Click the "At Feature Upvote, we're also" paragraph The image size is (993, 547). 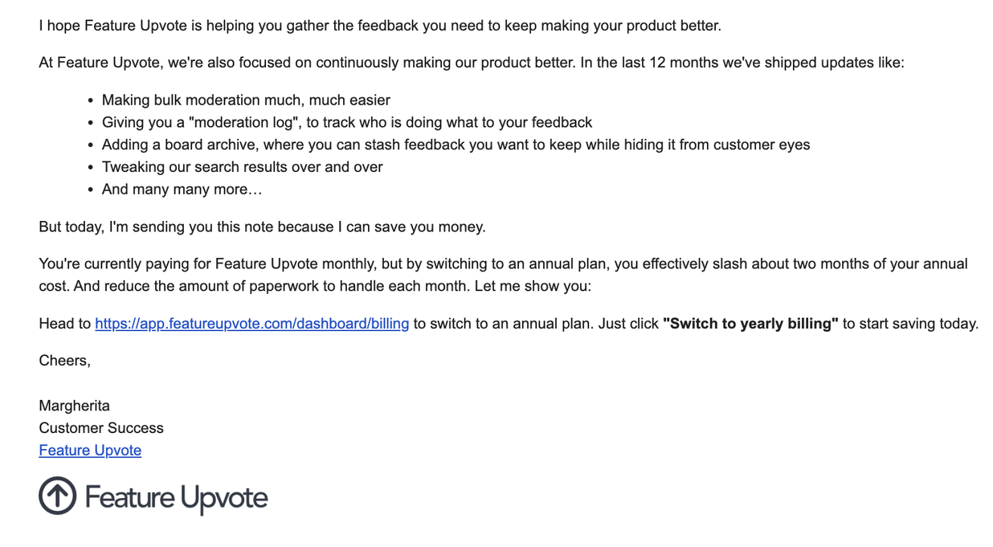(x=471, y=63)
